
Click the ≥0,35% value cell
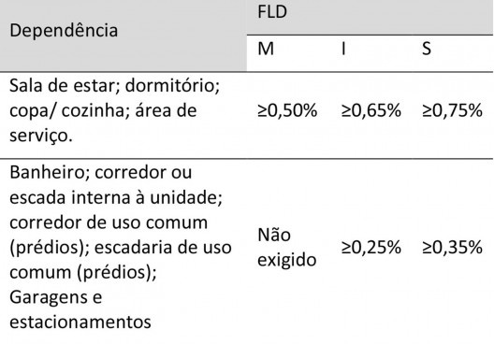point(452,248)
